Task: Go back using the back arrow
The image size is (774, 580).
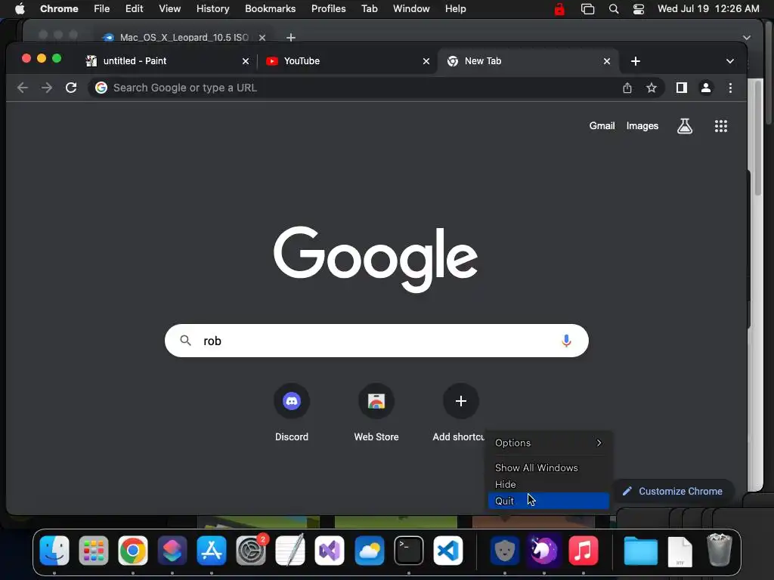Action: pyautogui.click(x=22, y=88)
